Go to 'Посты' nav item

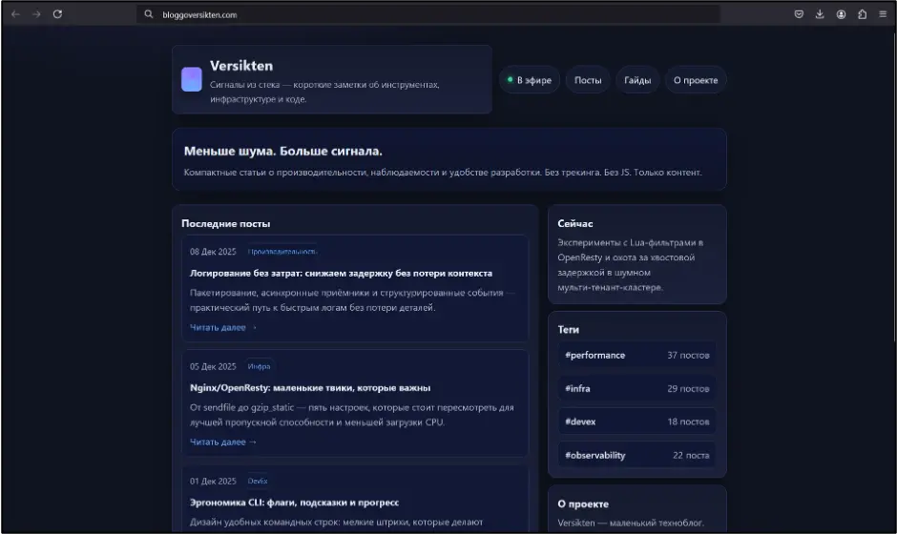588,80
